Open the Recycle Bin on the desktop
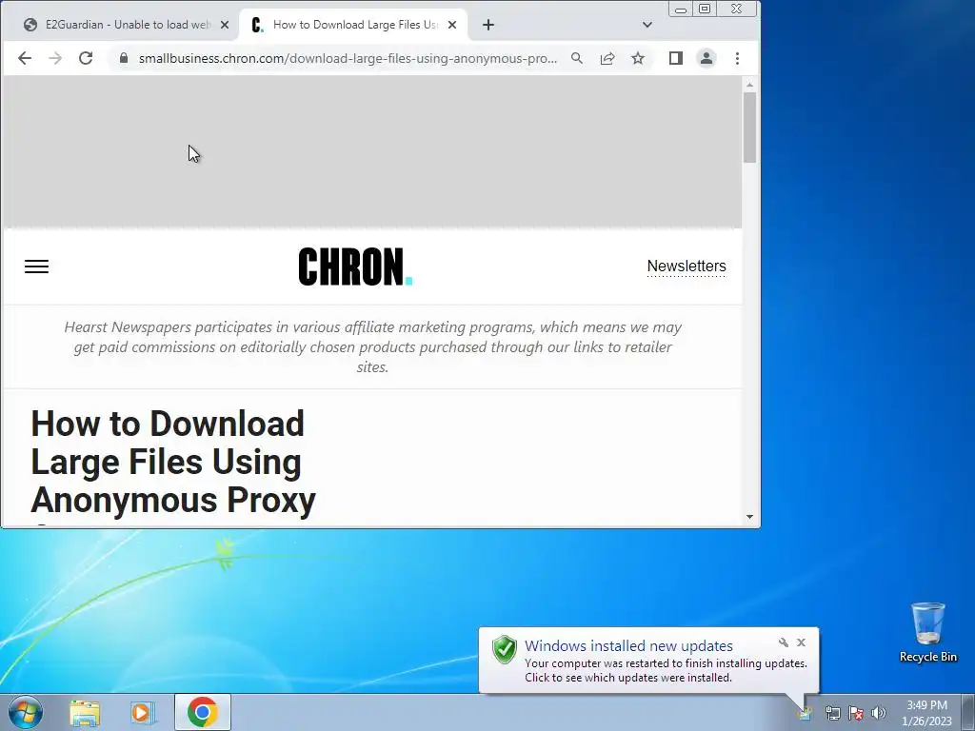This screenshot has width=975, height=731. [x=927, y=632]
